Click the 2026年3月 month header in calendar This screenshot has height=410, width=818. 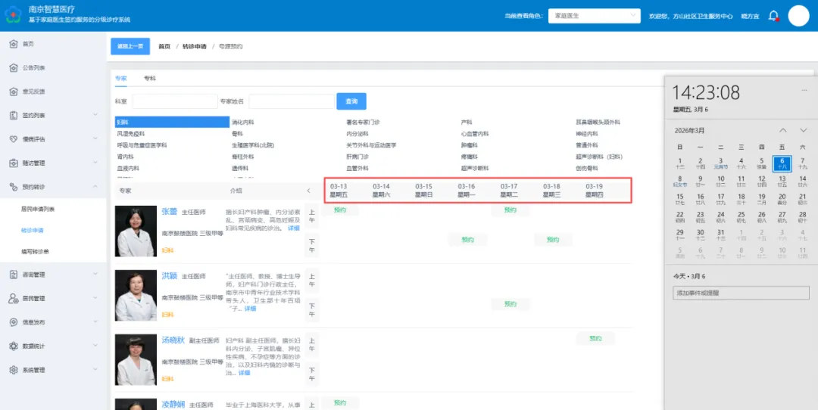pyautogui.click(x=689, y=130)
